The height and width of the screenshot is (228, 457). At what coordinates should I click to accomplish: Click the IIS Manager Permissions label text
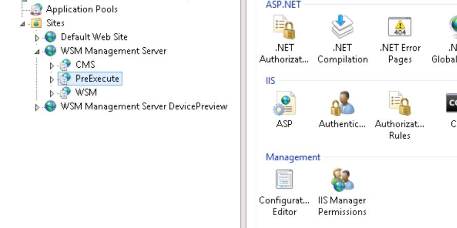[342, 206]
